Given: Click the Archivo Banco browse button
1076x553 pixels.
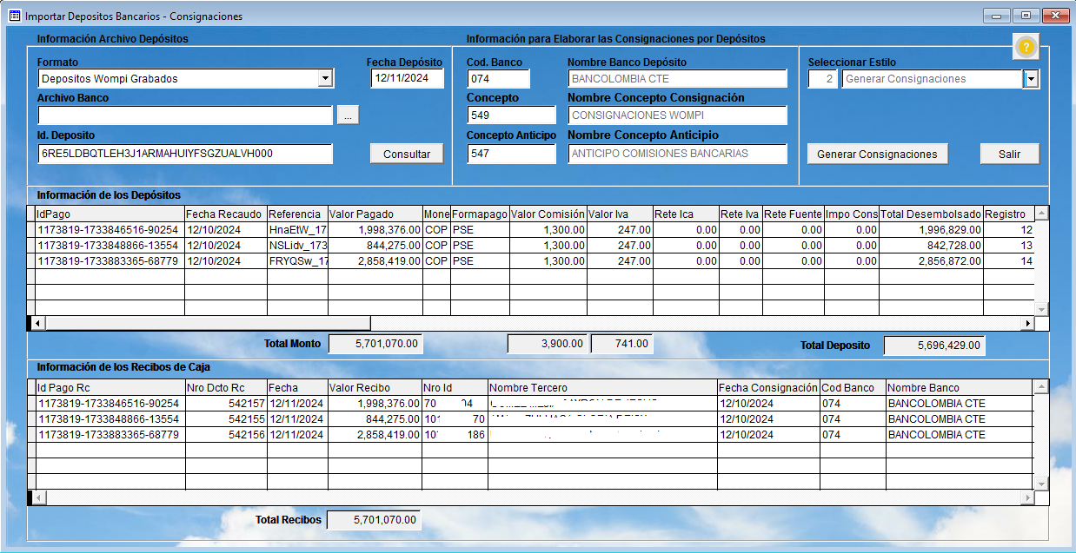Looking at the screenshot, I should 348,115.
